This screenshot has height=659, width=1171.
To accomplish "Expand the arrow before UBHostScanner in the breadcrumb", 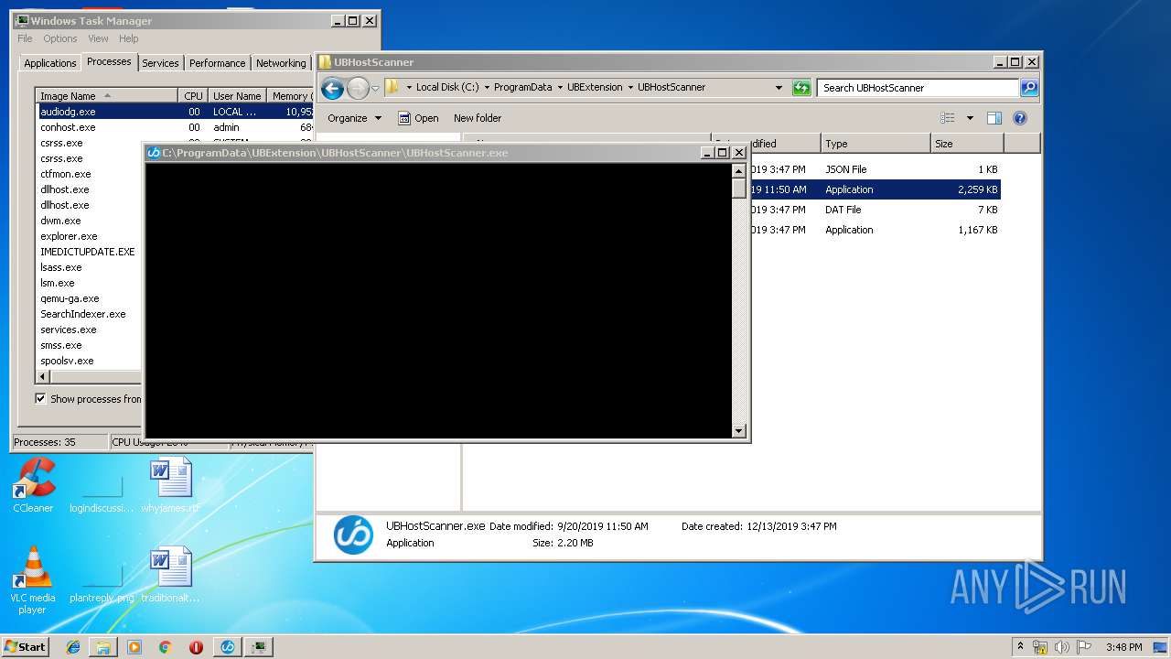I will [630, 88].
